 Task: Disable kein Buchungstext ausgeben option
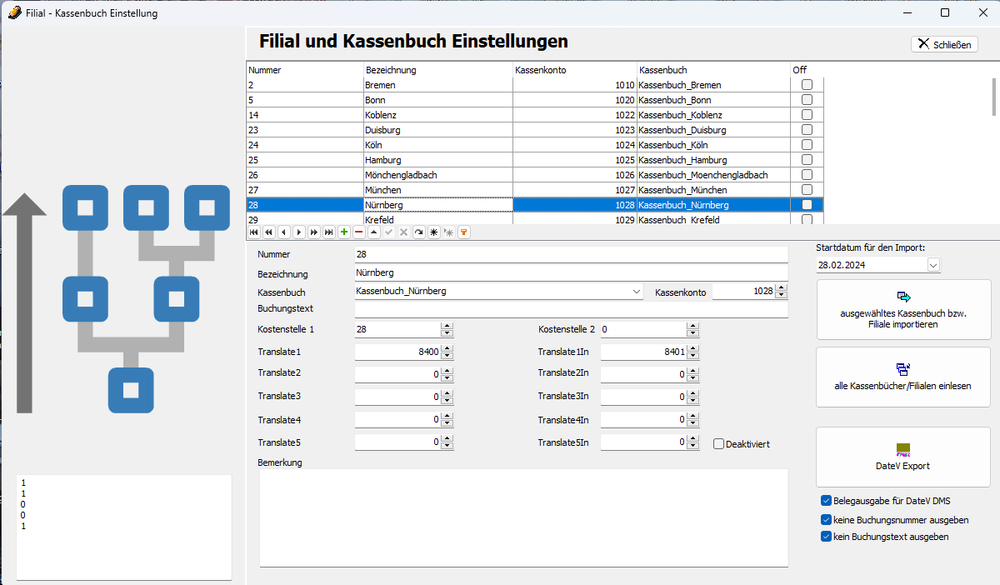tap(825, 536)
